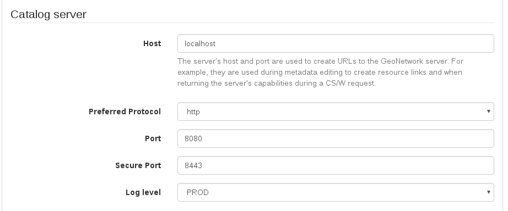
Task: Click the localhost text inside the Host field
Action: pyautogui.click(x=200, y=43)
